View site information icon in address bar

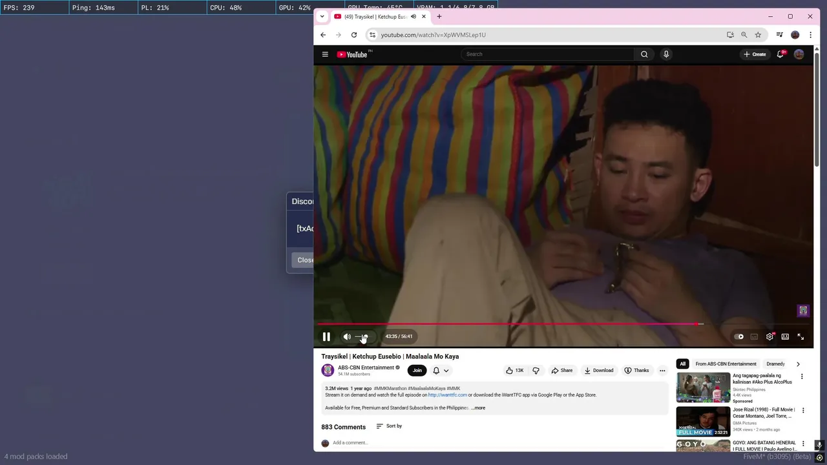point(372,35)
